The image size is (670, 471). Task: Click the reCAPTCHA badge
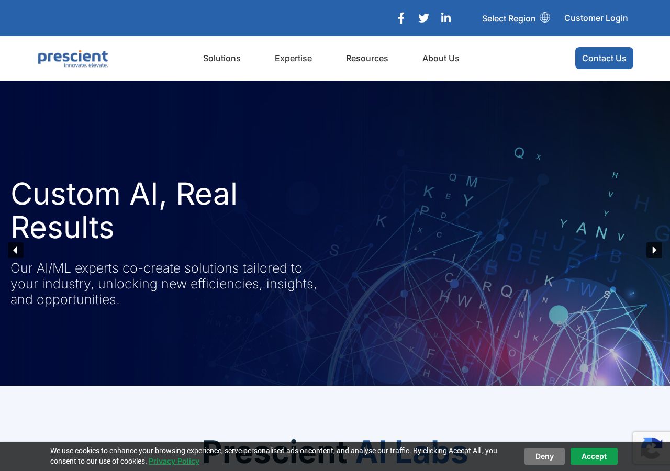point(652,447)
